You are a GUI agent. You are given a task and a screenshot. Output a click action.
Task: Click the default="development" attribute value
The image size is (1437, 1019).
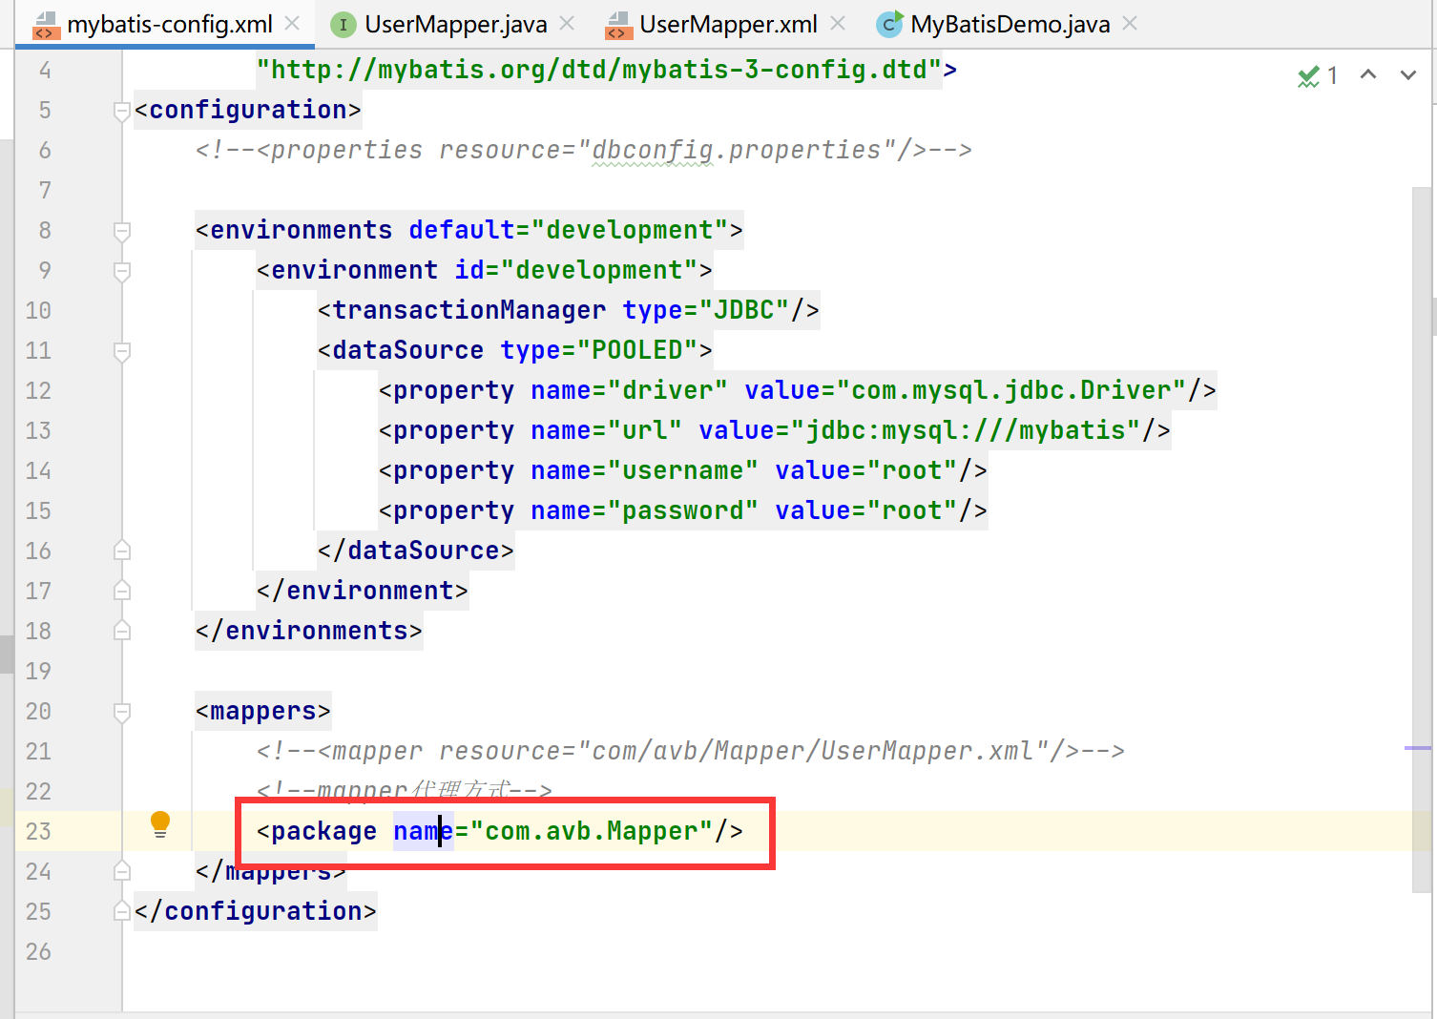630,230
